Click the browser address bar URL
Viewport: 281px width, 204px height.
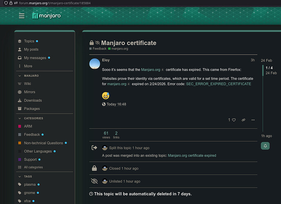[x=53, y=3]
